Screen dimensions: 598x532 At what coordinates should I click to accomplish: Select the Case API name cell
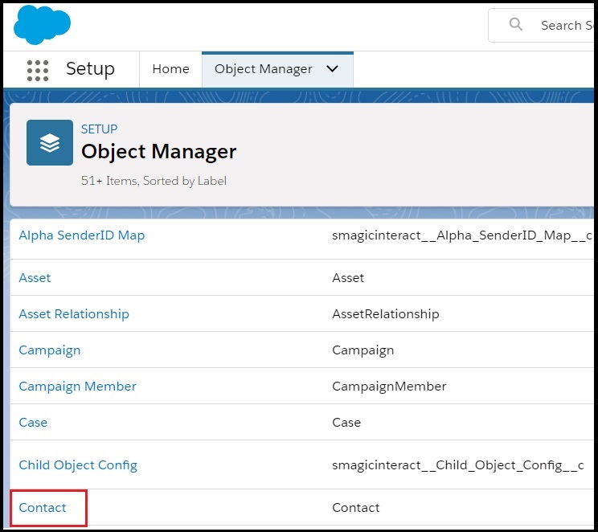346,423
